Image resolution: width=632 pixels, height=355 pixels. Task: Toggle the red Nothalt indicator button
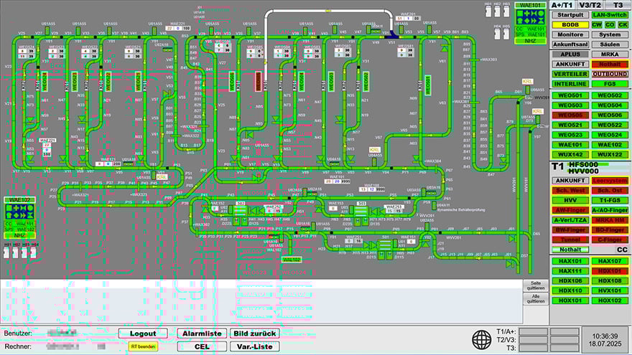coord(610,64)
